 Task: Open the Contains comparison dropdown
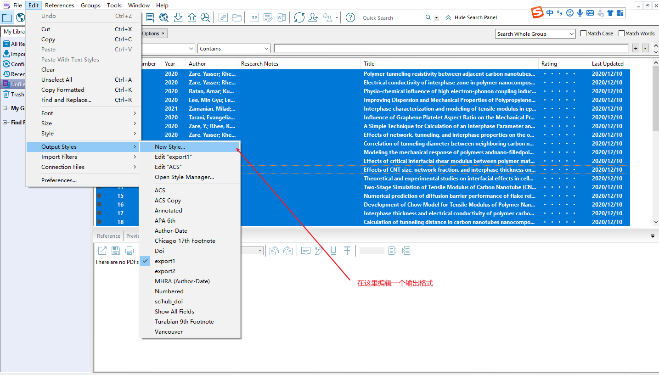[234, 49]
